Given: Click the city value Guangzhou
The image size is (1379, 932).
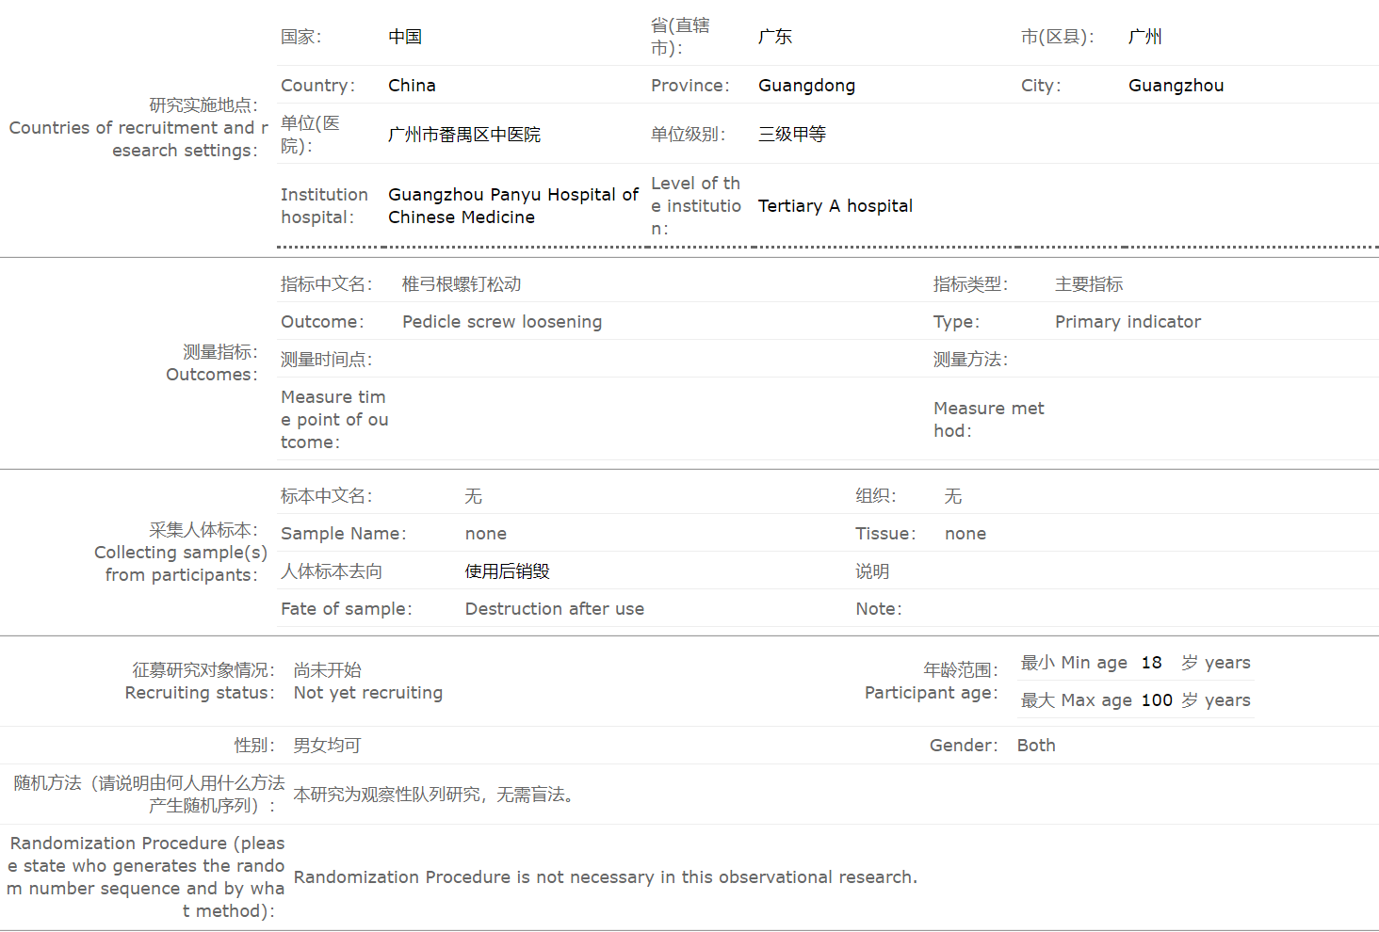Looking at the screenshot, I should tap(1176, 86).
